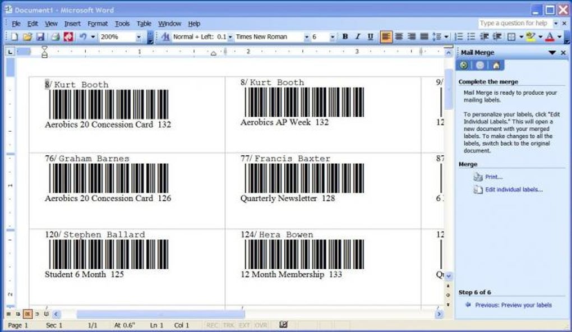The height and width of the screenshot is (332, 572).
Task: Open the Mail Merge pane menu arrow
Action: (x=552, y=53)
